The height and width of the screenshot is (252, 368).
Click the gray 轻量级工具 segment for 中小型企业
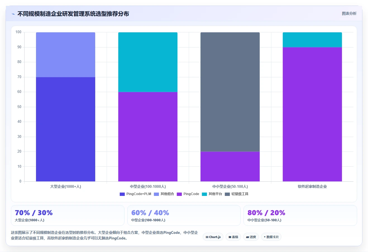(x=230, y=92)
